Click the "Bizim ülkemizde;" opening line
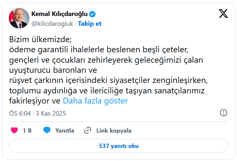Screen dimensions: 237x161 40,40
